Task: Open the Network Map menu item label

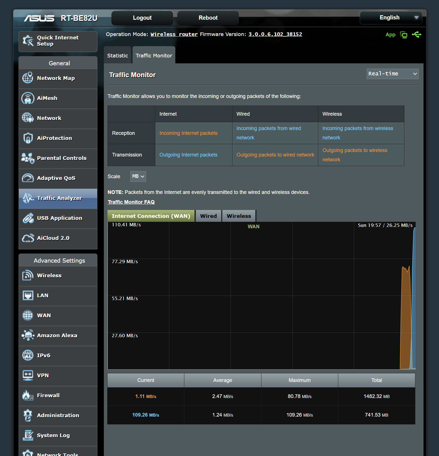Action: click(56, 78)
